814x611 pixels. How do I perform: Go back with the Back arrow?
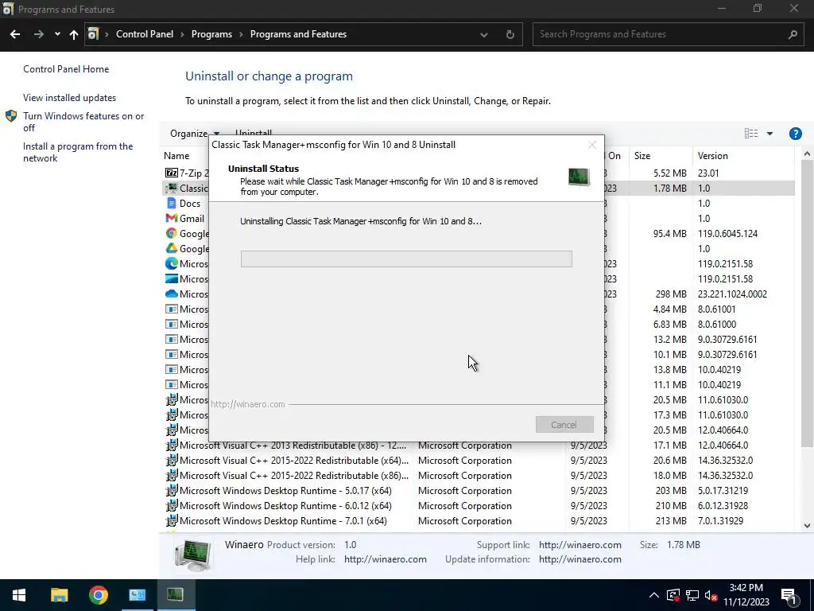point(15,34)
